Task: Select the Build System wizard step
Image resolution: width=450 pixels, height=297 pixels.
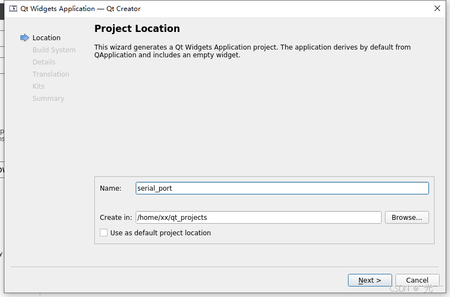Action: coord(54,50)
